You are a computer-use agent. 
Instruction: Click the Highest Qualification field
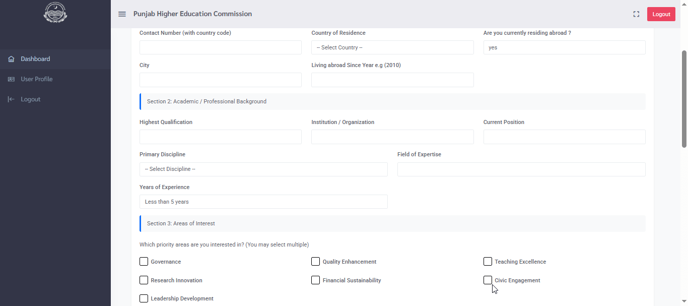tap(221, 137)
